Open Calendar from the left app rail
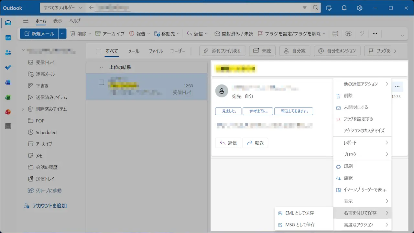This screenshot has height=233, width=414. [8, 38]
